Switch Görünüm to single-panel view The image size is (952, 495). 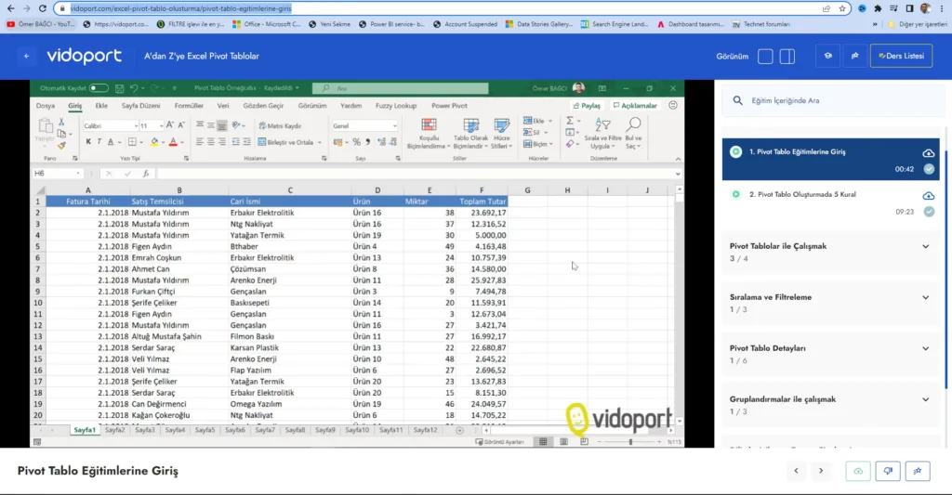pyautogui.click(x=765, y=57)
